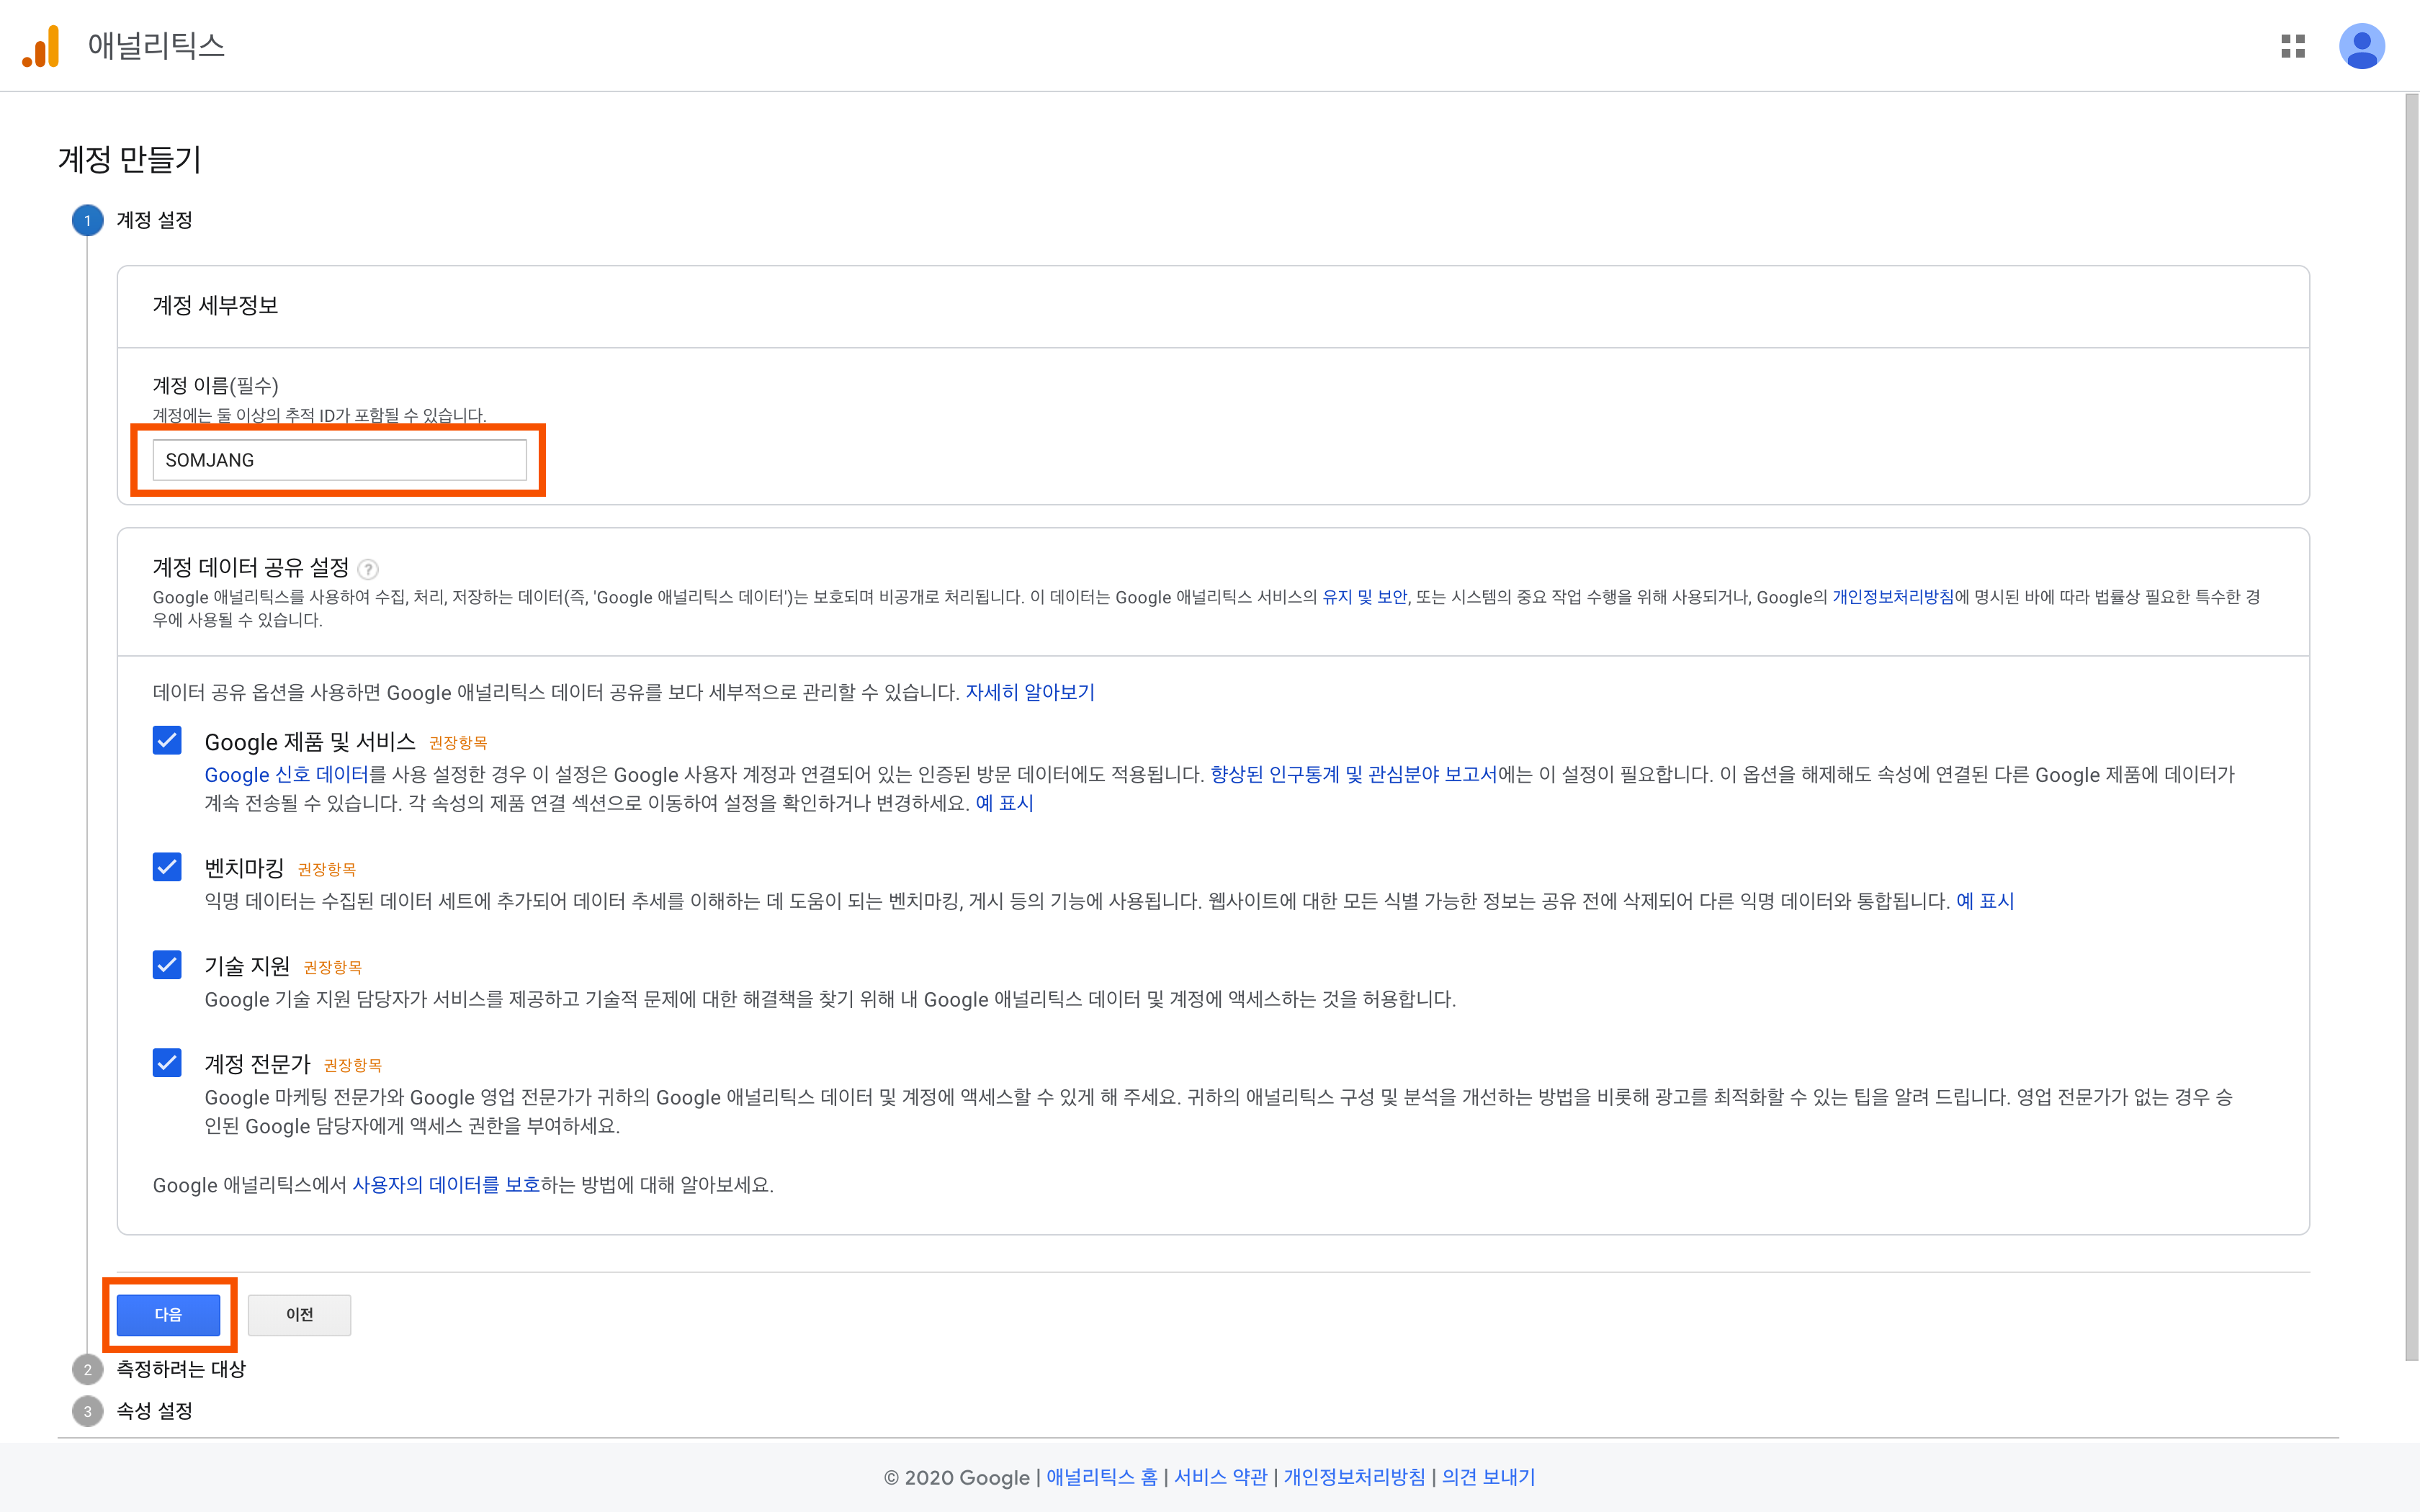This screenshot has height=1512, width=2420.
Task: Click the step 3 circle for 속성 설정
Action: (87, 1411)
